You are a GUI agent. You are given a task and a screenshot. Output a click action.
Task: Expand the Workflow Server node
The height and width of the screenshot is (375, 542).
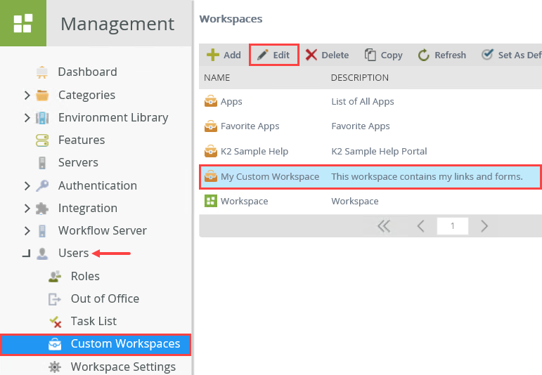click(x=27, y=230)
